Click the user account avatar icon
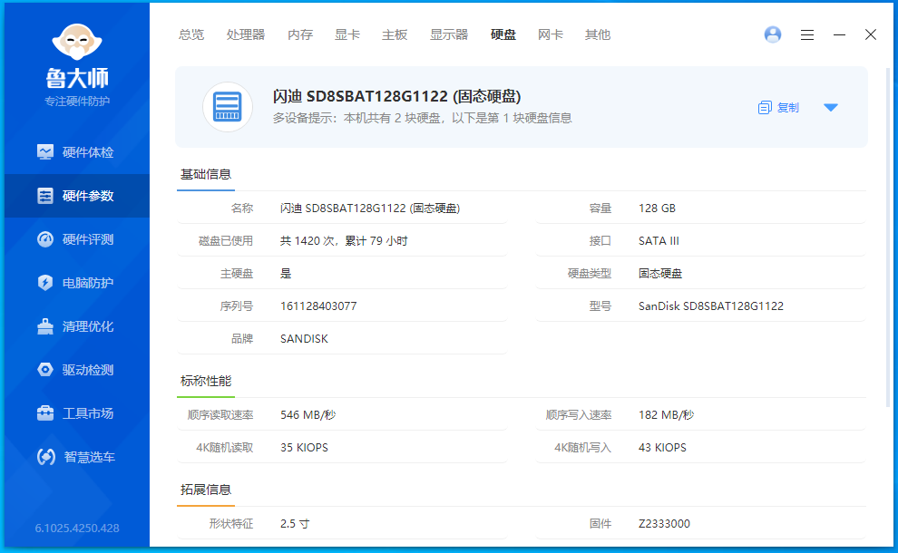Screen dimensions: 898x553 click(773, 35)
